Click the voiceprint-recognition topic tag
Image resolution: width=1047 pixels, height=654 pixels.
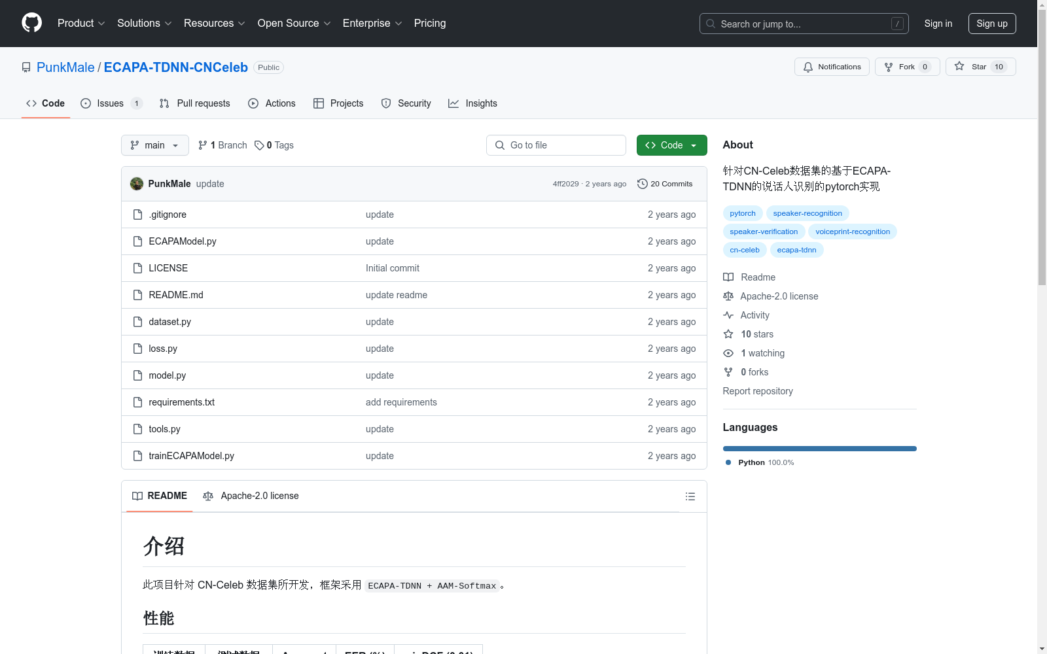[x=853, y=232]
